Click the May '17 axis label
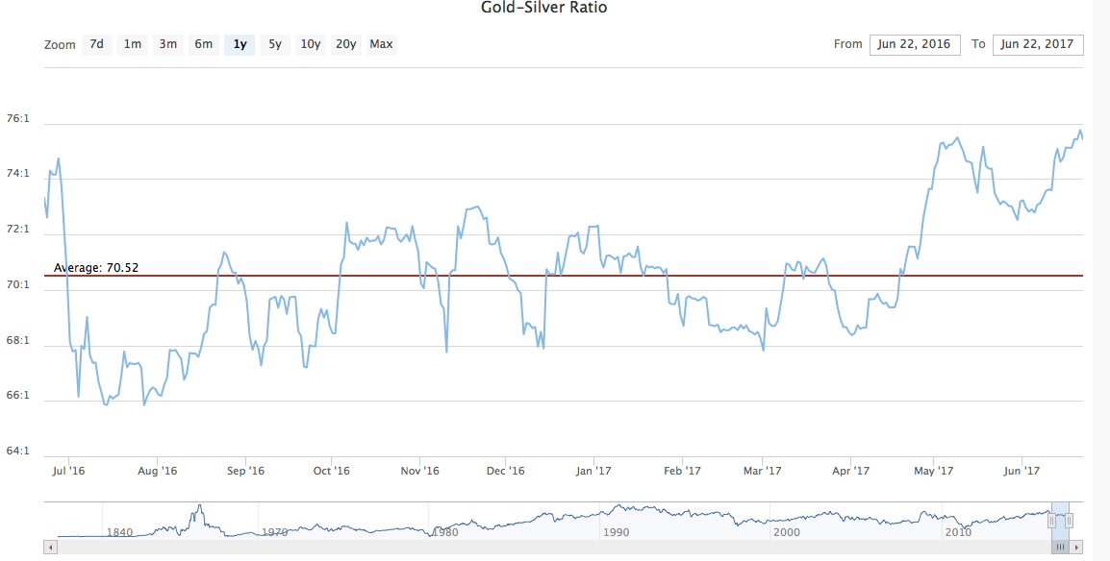The width and height of the screenshot is (1110, 561). click(934, 471)
